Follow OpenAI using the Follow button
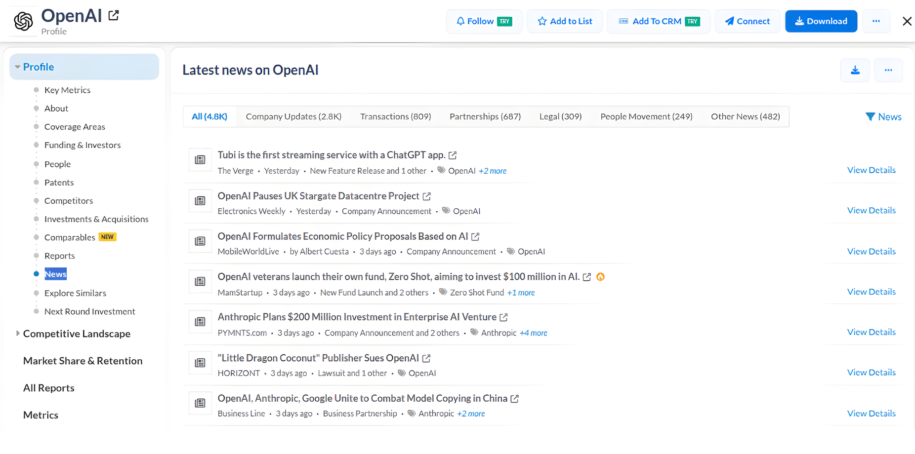The image size is (915, 454). 484,21
